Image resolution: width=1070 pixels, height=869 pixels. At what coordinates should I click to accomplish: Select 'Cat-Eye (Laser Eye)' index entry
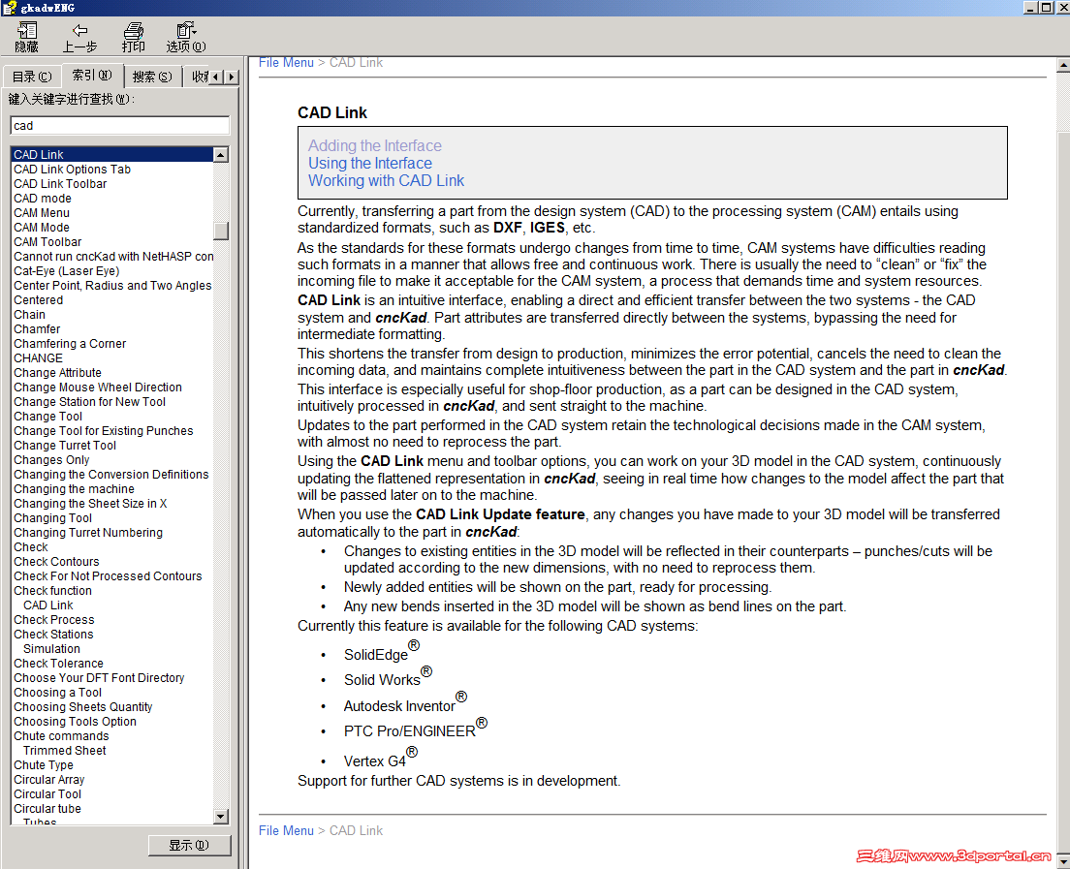(x=66, y=271)
